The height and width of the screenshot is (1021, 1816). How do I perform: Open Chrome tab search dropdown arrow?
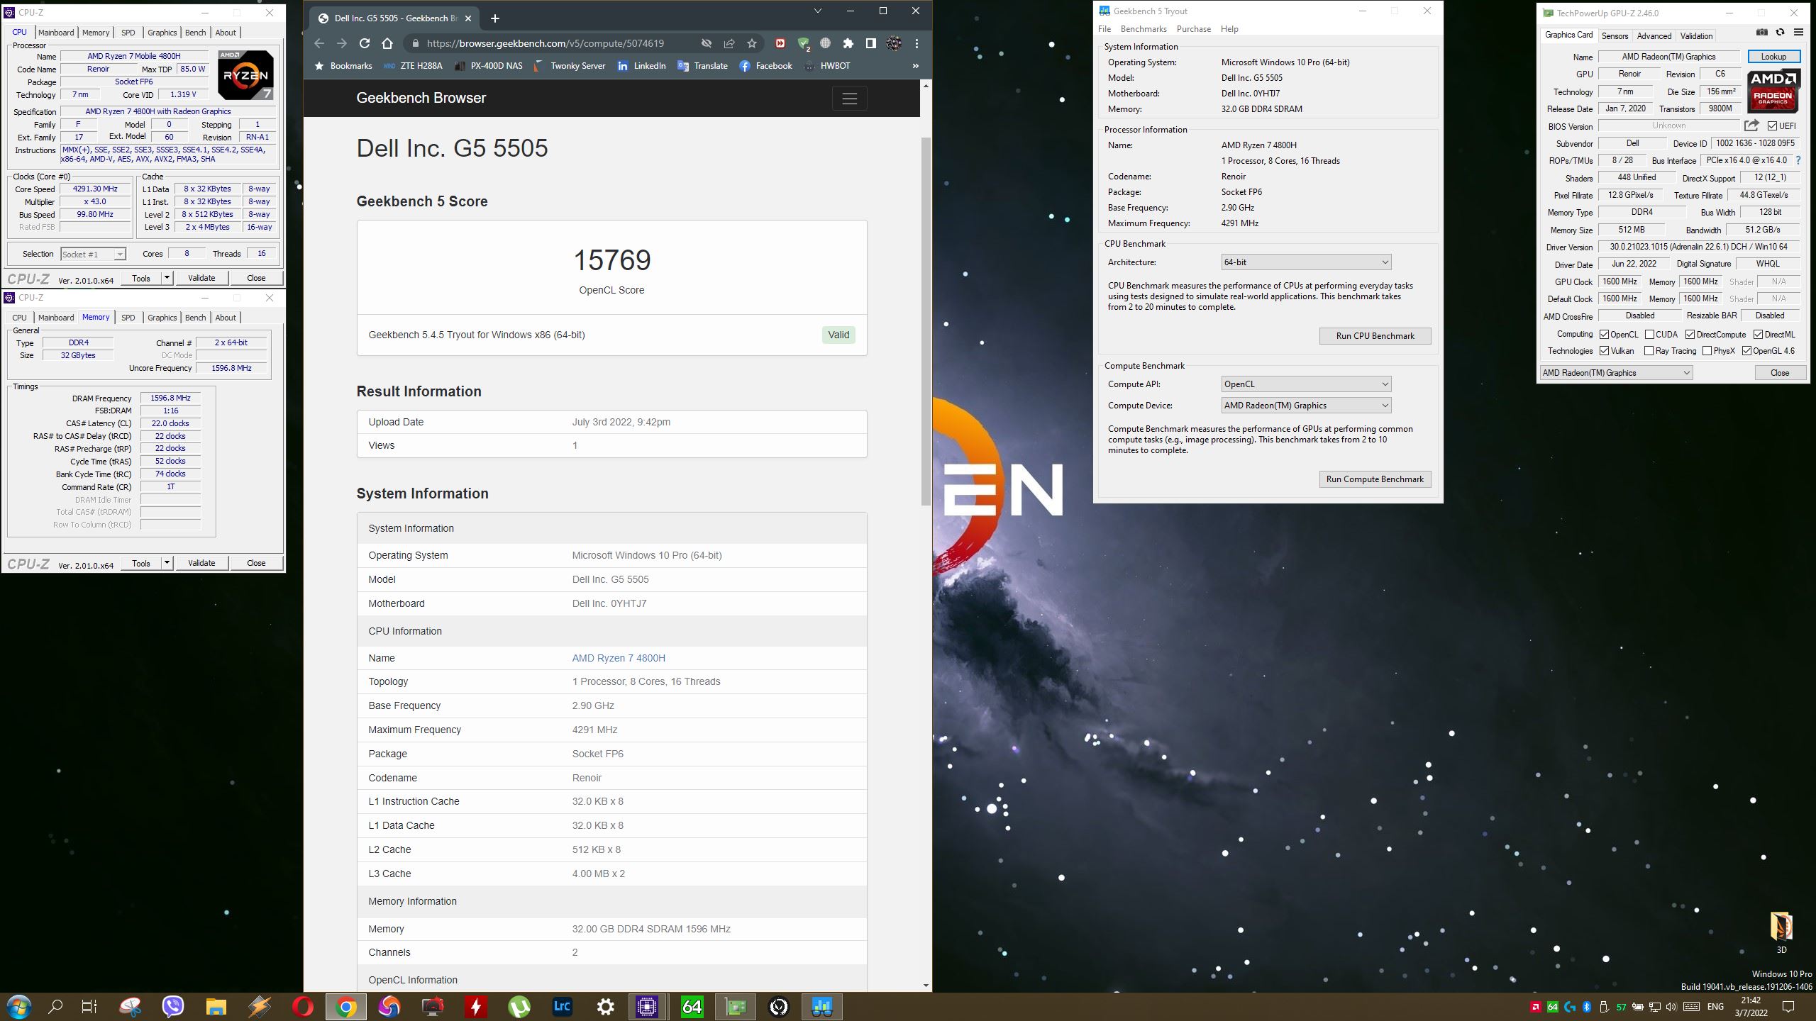[x=817, y=11]
